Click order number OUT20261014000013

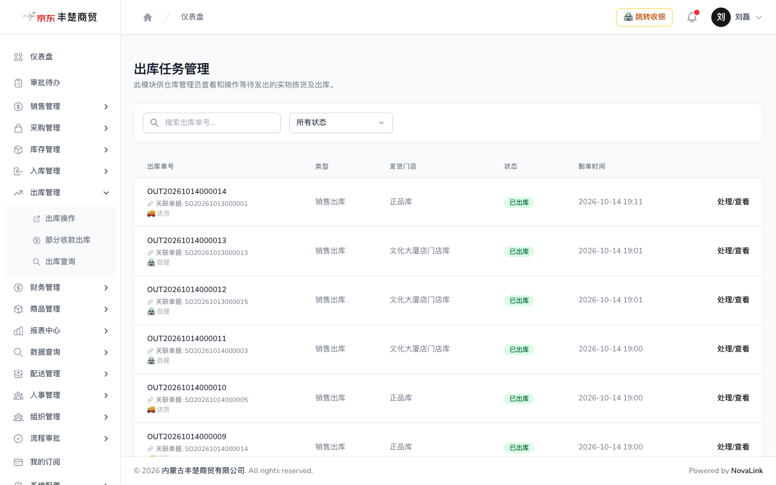[186, 241]
